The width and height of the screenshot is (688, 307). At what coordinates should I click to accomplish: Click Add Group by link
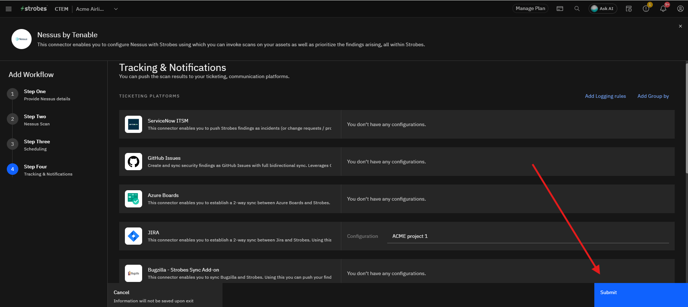coord(653,96)
